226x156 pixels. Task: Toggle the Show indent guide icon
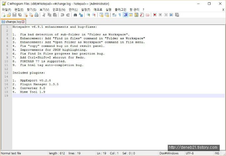(125, 15)
